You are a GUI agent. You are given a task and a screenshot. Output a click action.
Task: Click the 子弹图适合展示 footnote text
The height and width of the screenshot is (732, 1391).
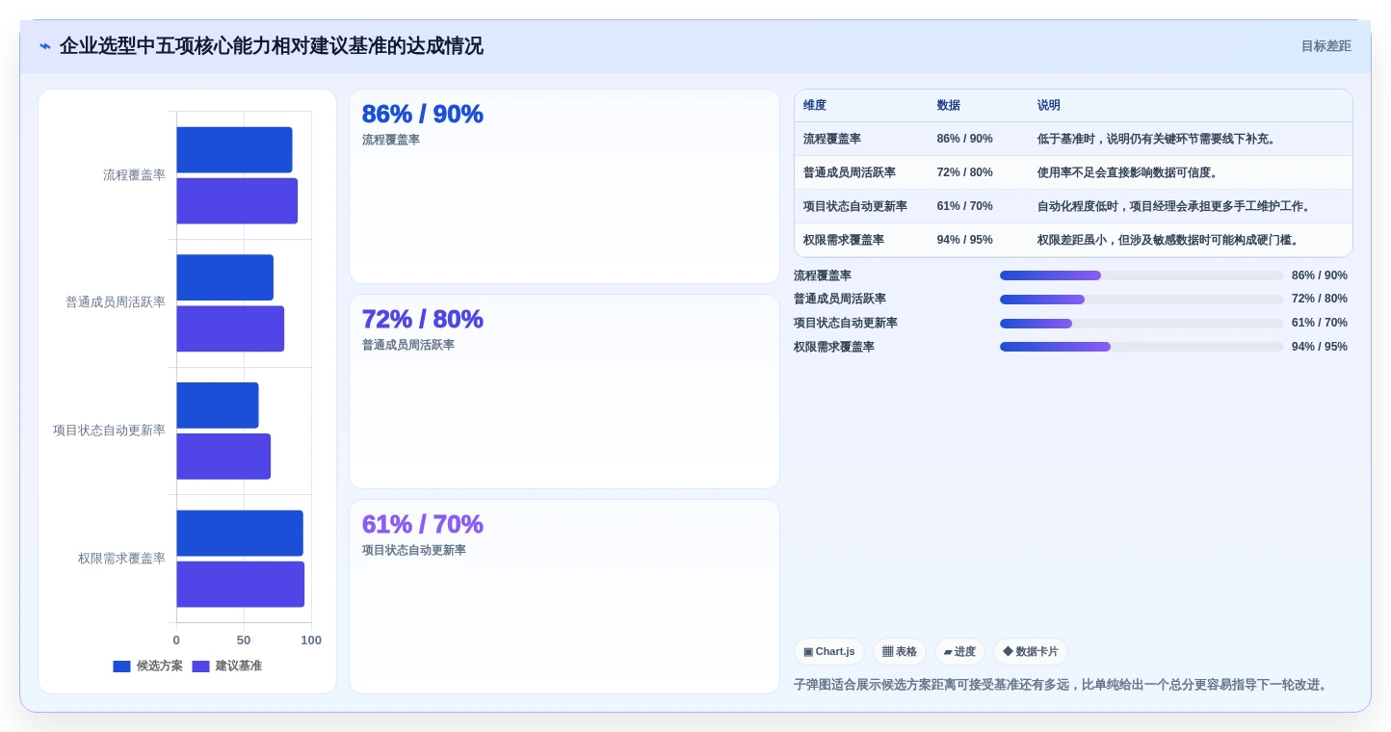(x=1063, y=685)
